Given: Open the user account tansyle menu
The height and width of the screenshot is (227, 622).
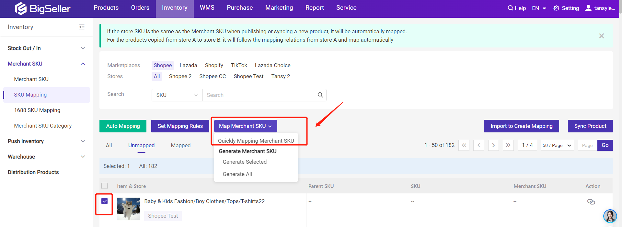Looking at the screenshot, I should (x=600, y=8).
